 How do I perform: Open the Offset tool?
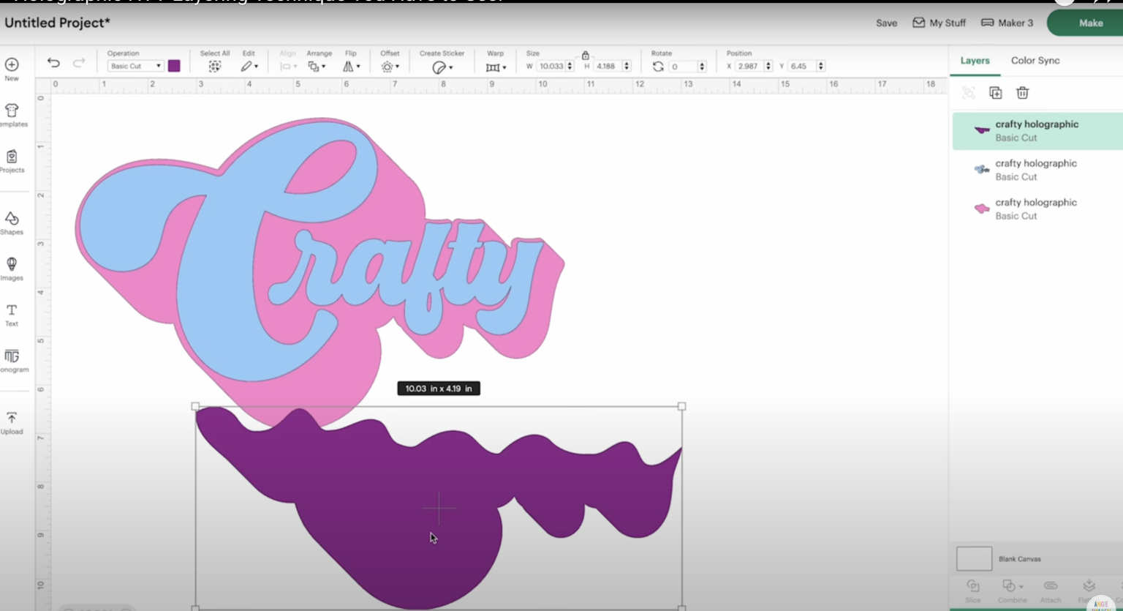[x=389, y=67]
